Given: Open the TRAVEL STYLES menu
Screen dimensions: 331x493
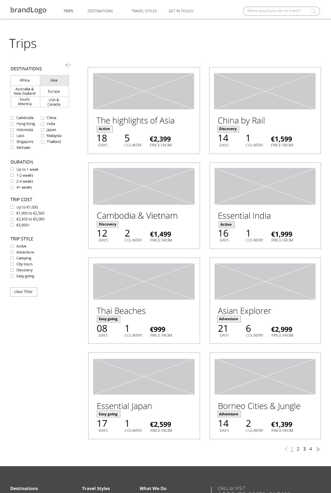Looking at the screenshot, I should coord(144,10).
